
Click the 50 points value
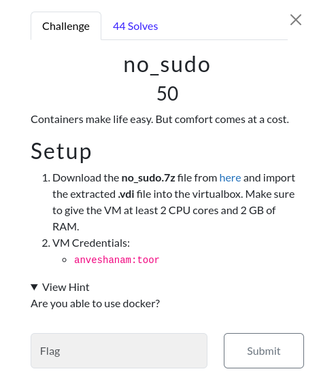coord(167,94)
